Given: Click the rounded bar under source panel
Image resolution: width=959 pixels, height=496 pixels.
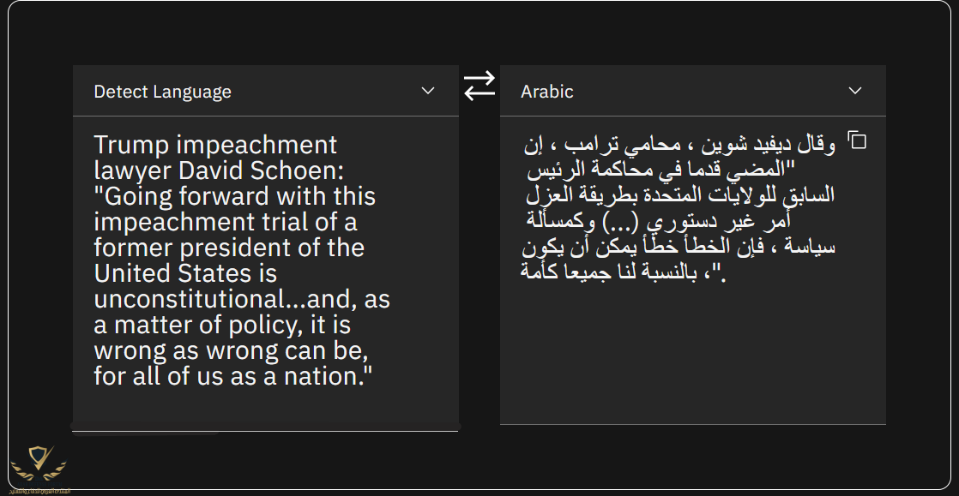Looking at the screenshot, I should pos(265,426).
